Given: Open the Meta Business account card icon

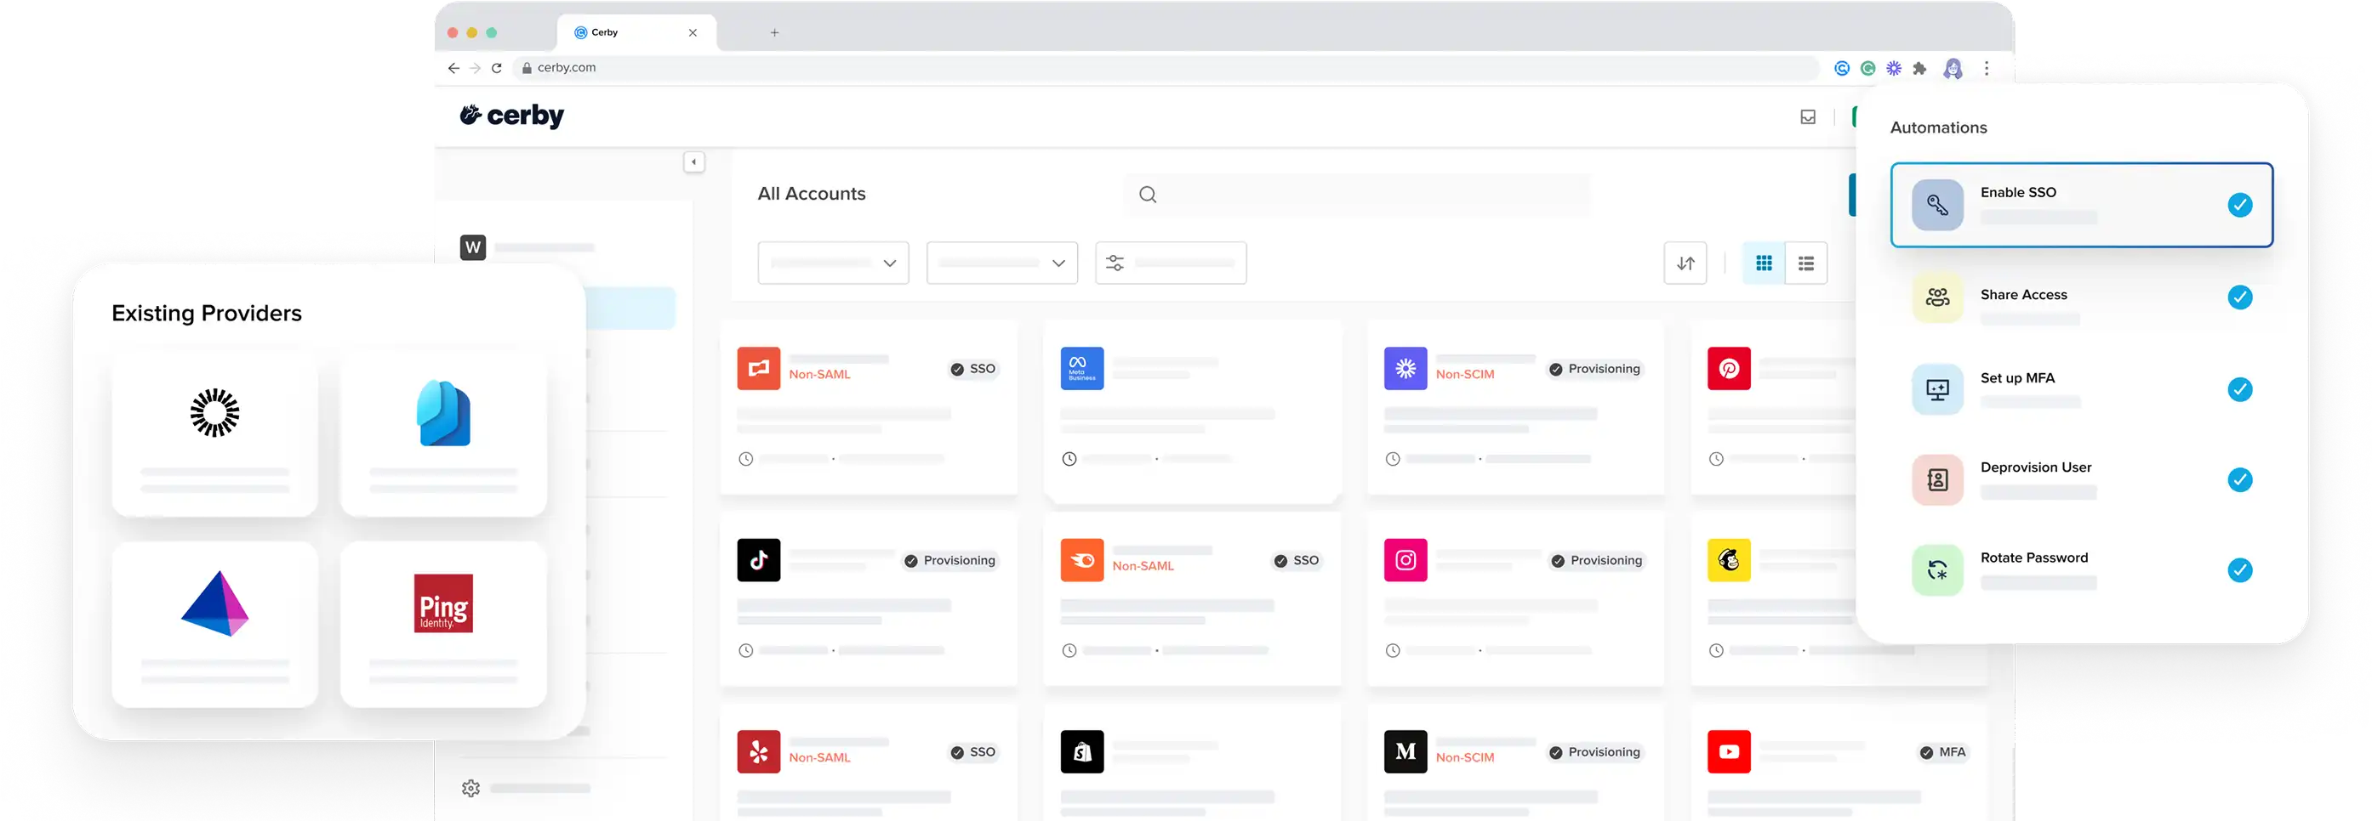Looking at the screenshot, I should click(x=1082, y=369).
